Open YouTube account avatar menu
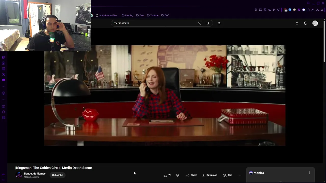The image size is (326, 183). tap(315, 23)
